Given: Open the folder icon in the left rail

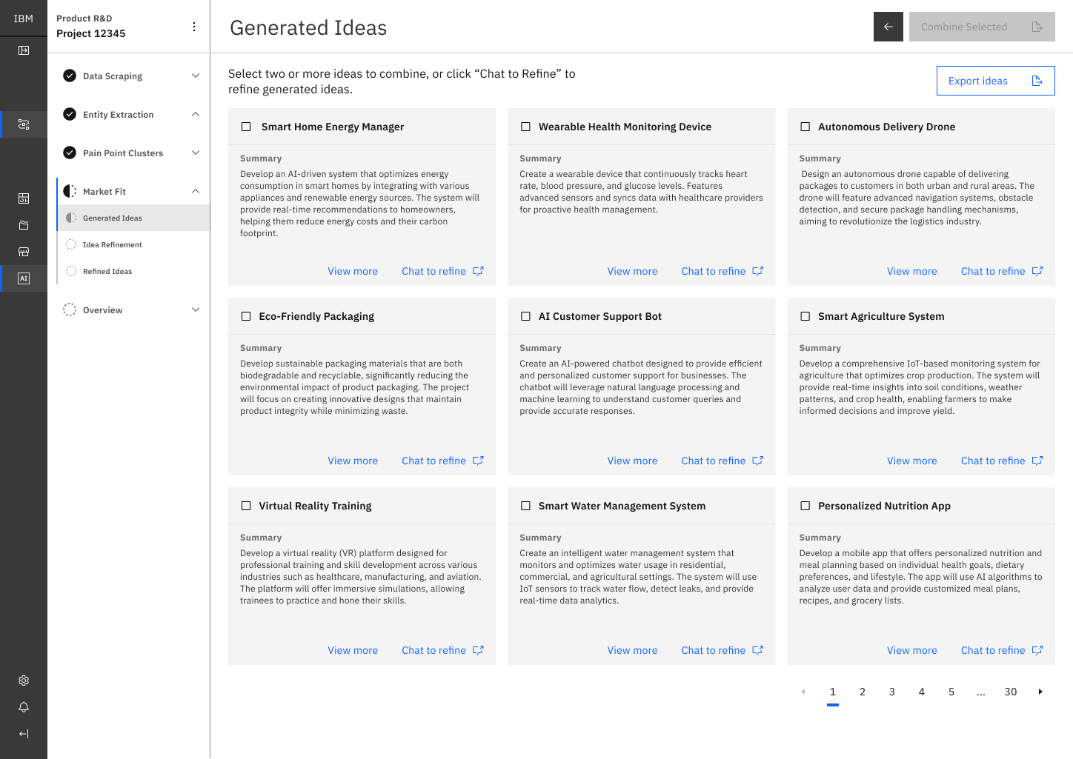Looking at the screenshot, I should click(x=24, y=225).
